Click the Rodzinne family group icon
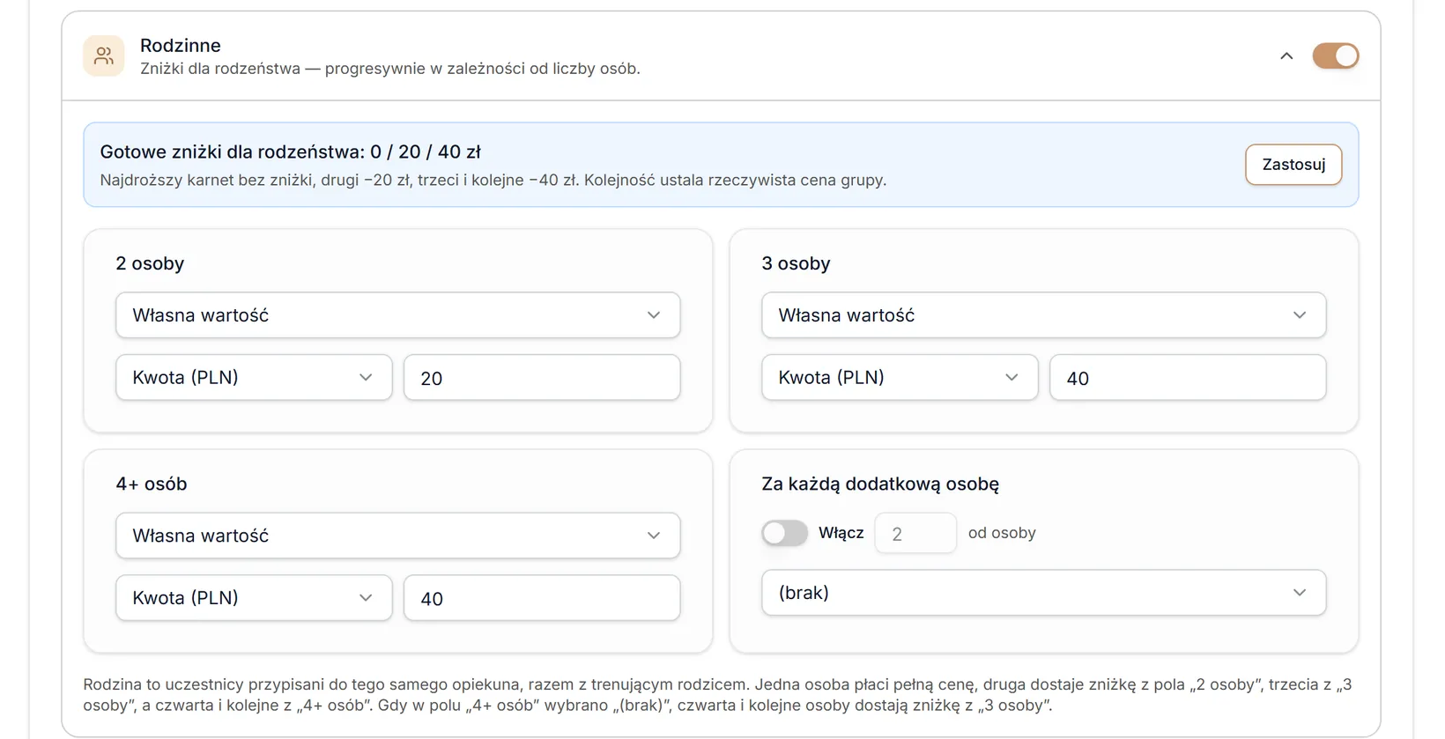Viewport: 1445px width, 739px height. click(104, 56)
